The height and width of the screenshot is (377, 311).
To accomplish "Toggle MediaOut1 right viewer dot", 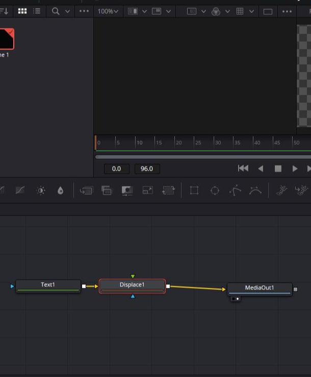I will (x=238, y=299).
